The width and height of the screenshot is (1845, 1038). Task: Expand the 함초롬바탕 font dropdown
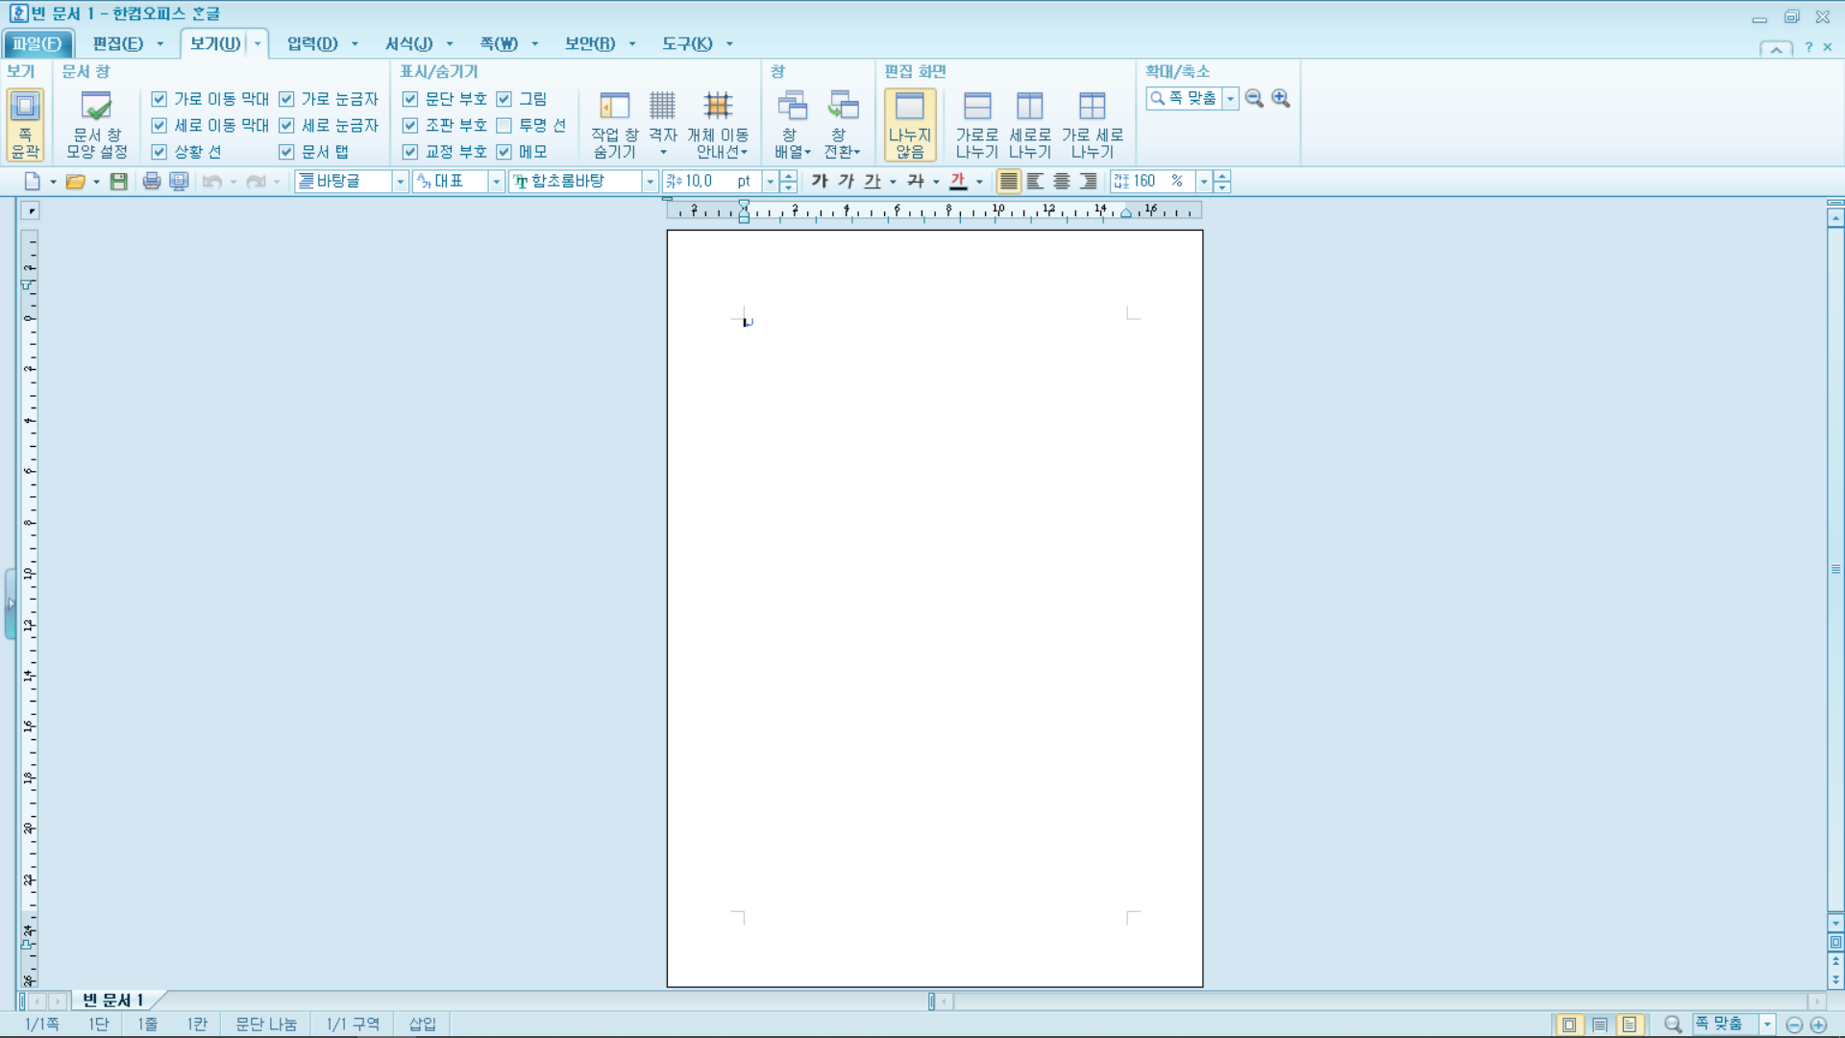pos(650,181)
